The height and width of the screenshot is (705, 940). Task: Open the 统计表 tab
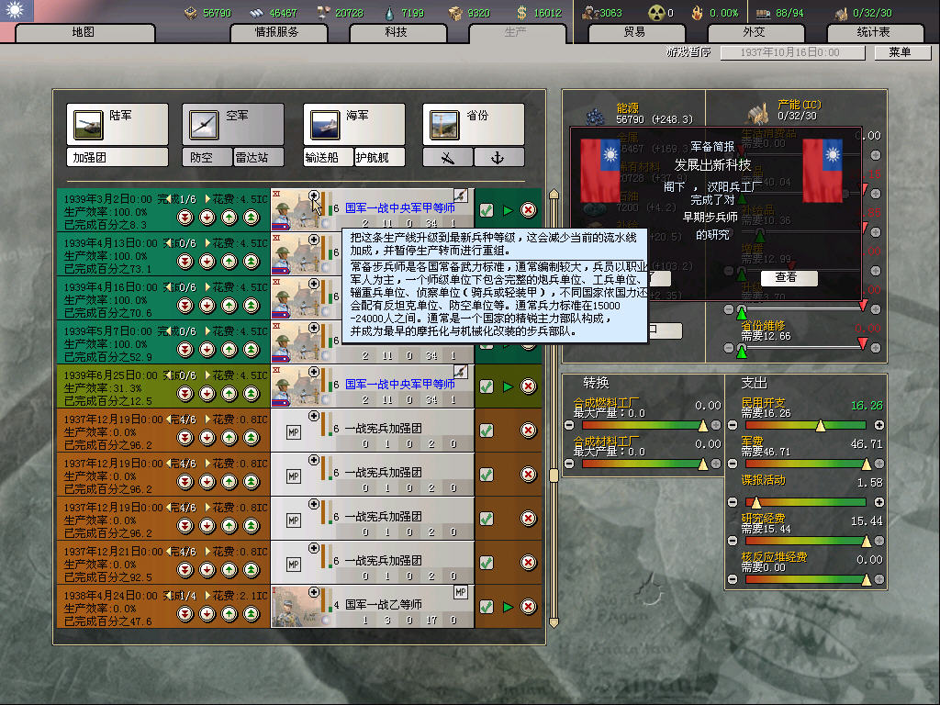point(875,32)
